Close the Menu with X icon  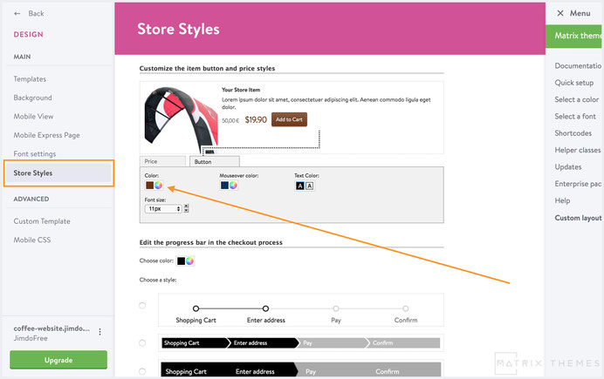click(560, 13)
